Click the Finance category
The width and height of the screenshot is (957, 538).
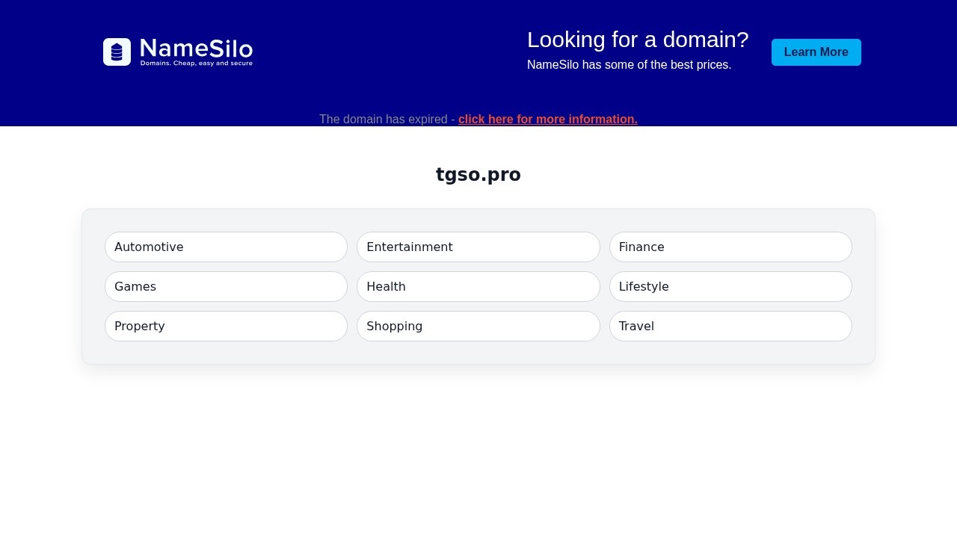pos(730,247)
